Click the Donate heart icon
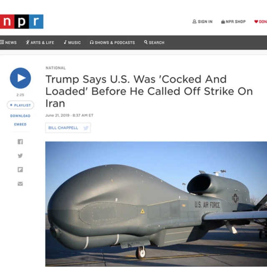Screen dimensions: 267x267 [x=256, y=22]
